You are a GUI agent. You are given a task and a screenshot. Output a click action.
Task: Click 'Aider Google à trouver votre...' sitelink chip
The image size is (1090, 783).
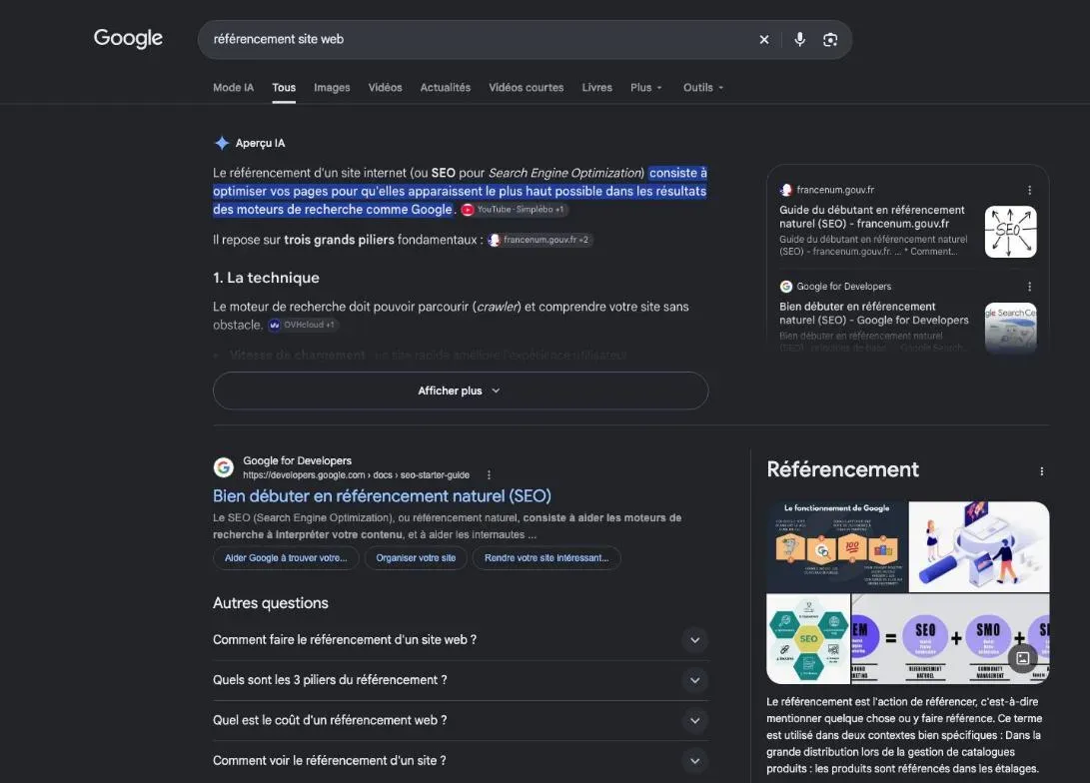[x=286, y=558]
